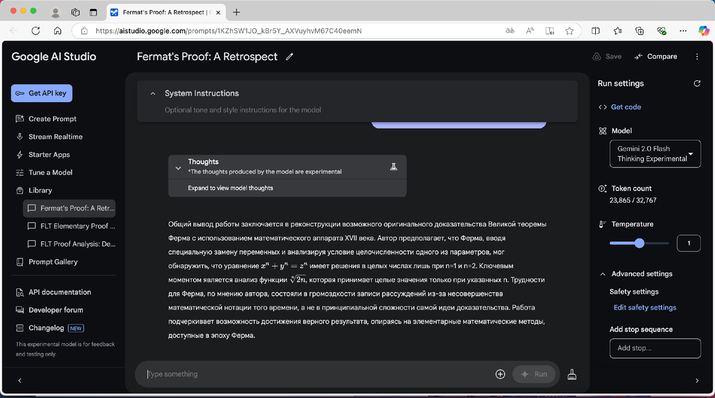Click the Run button
The image size is (715, 398).
[534, 374]
